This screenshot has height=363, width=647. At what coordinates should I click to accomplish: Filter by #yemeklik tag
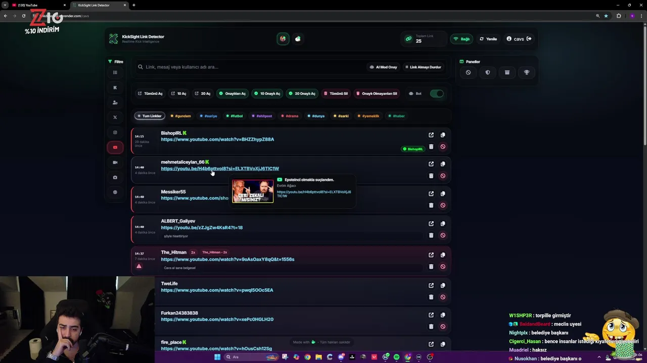pos(369,116)
